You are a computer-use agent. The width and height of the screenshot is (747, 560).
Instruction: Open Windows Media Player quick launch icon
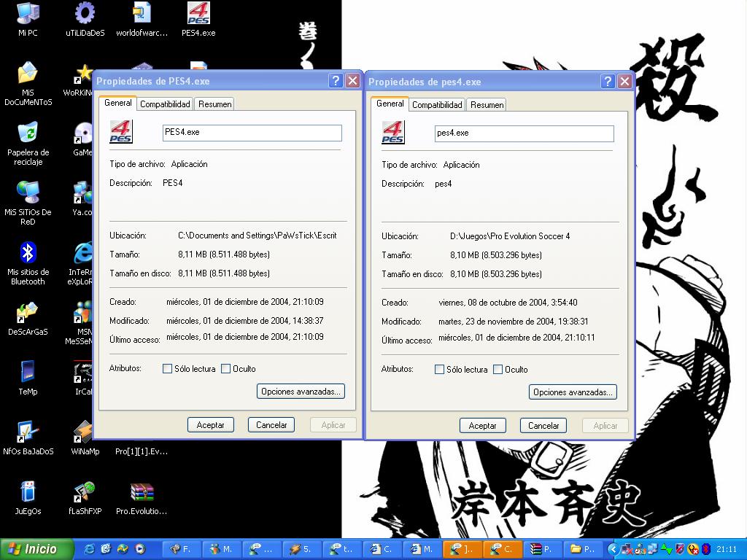pyautogui.click(x=139, y=549)
